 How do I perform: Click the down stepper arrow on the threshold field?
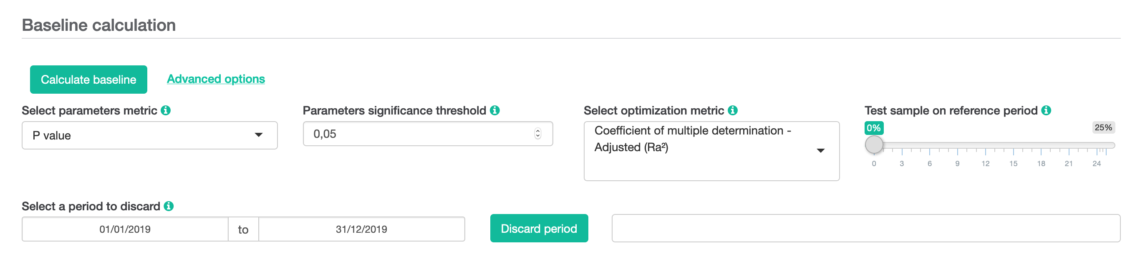[538, 136]
